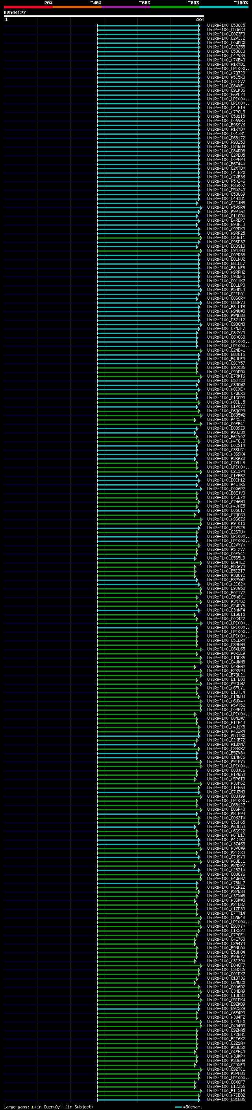This screenshot has width=252, height=1110.
Task: Click the red 20% identity legend segment
Action: tap(28, 7)
